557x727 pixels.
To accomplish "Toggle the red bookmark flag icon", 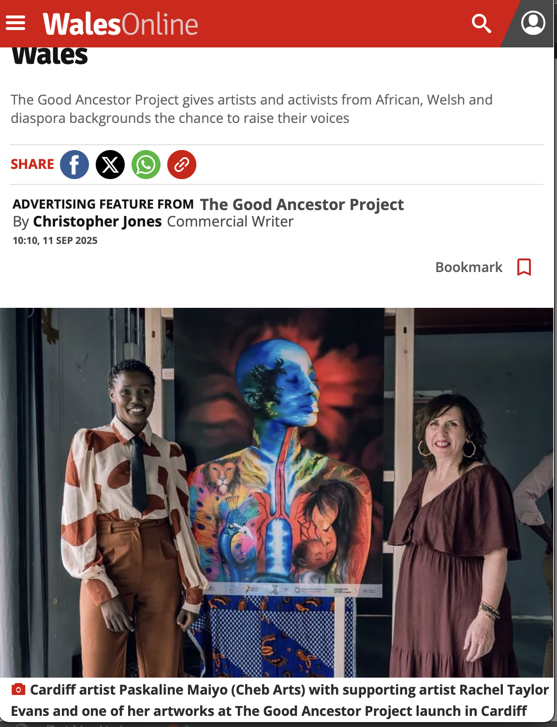I will [x=524, y=267].
